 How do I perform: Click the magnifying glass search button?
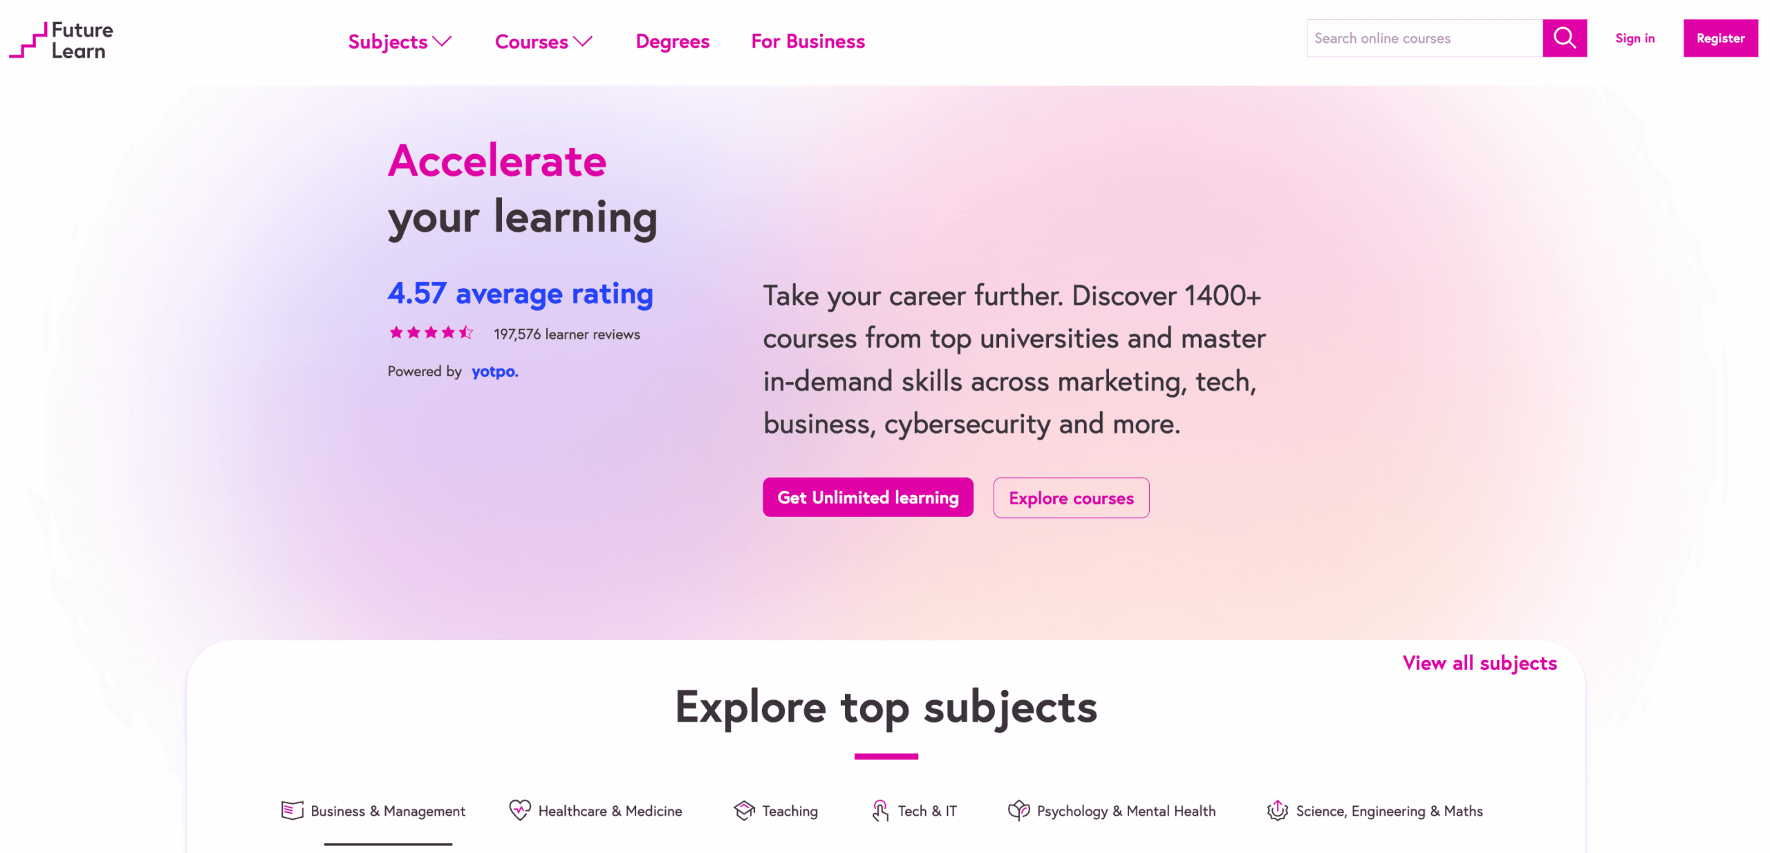coord(1563,38)
